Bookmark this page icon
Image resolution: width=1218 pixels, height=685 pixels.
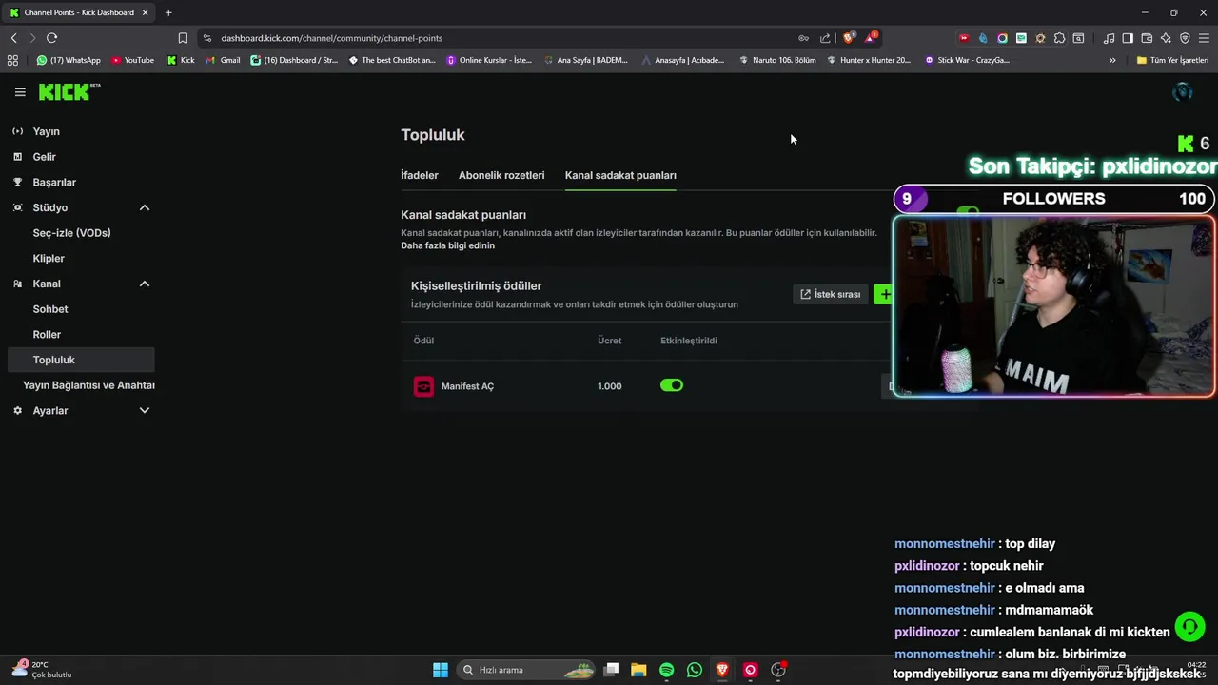[183, 38]
